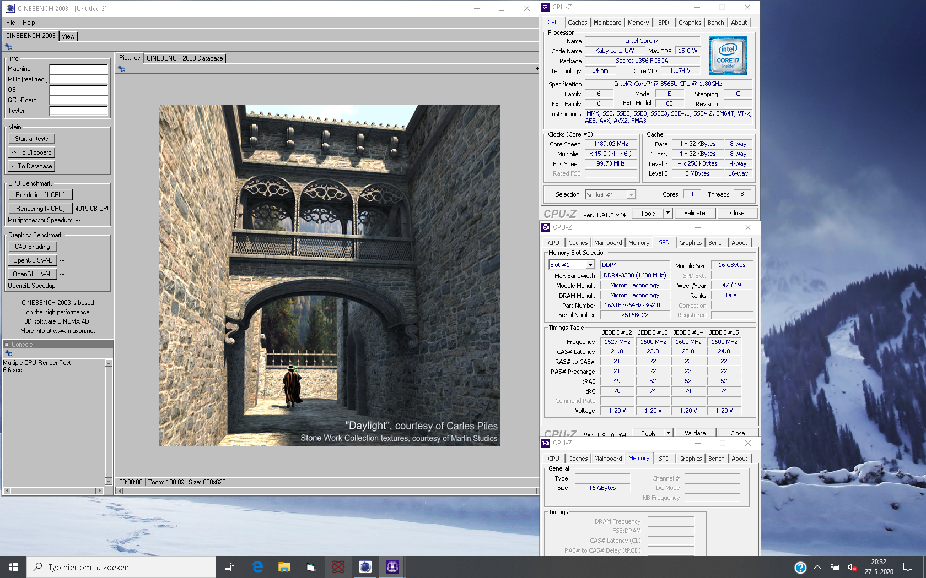Open the About tab in top CPU-Z window
This screenshot has width=926, height=578.
pos(739,23)
